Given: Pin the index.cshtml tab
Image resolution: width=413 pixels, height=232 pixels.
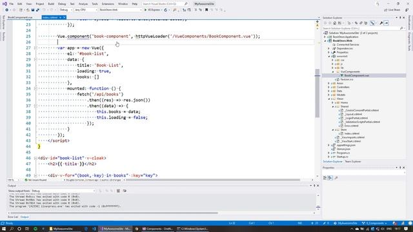Looking at the screenshot, I should pyautogui.click(x=60, y=17).
